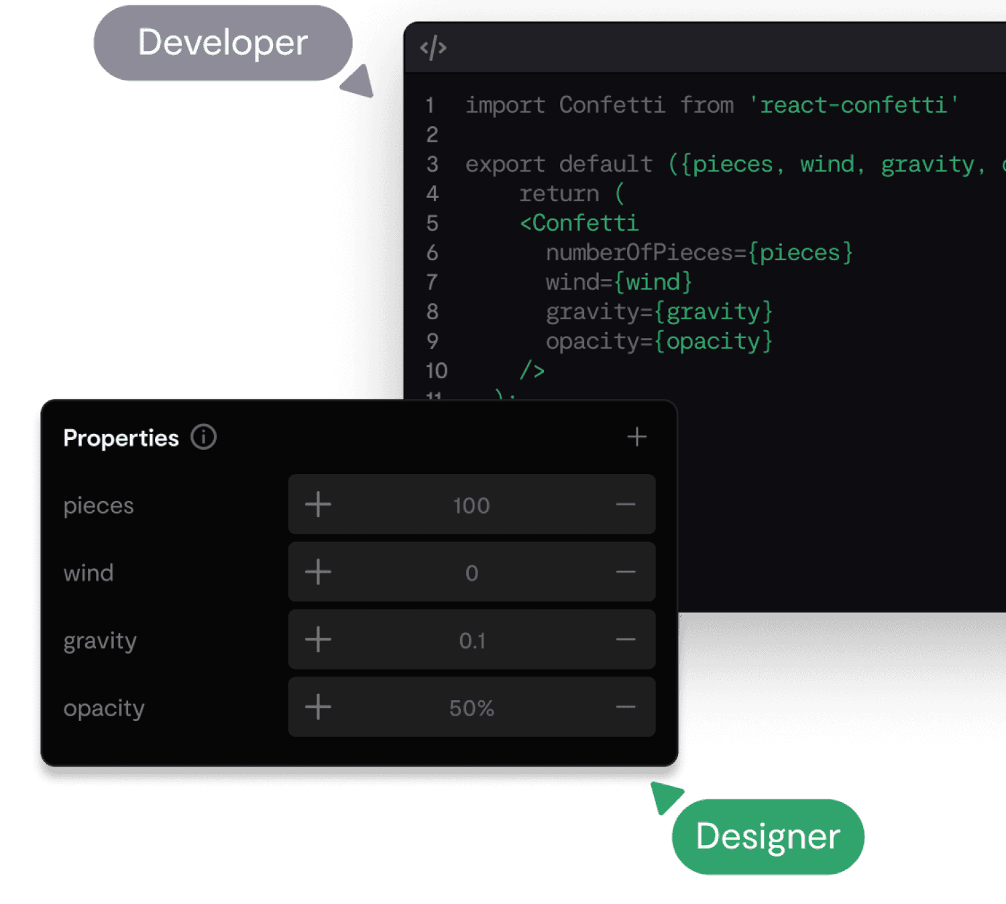This screenshot has height=904, width=1006.
Task: Click the info icon beside Properties
Action: [203, 437]
